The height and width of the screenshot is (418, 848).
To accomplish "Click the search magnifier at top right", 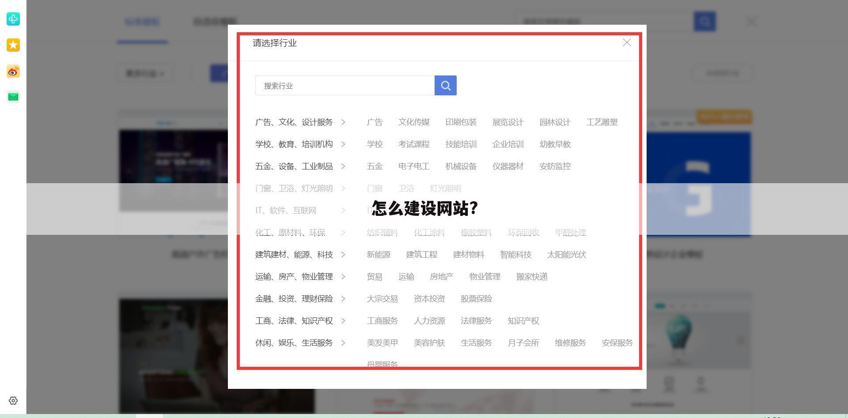I will [x=704, y=21].
